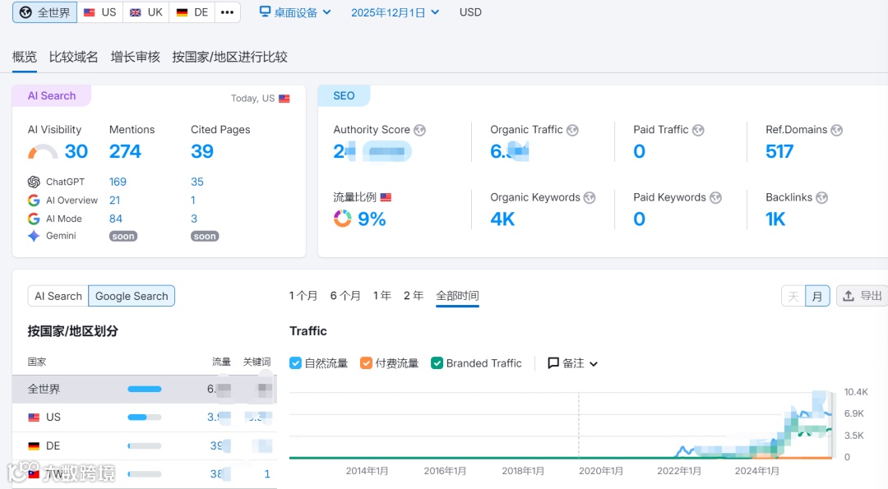Click the Gemini sparkle icon
Image resolution: width=888 pixels, height=489 pixels.
point(34,236)
